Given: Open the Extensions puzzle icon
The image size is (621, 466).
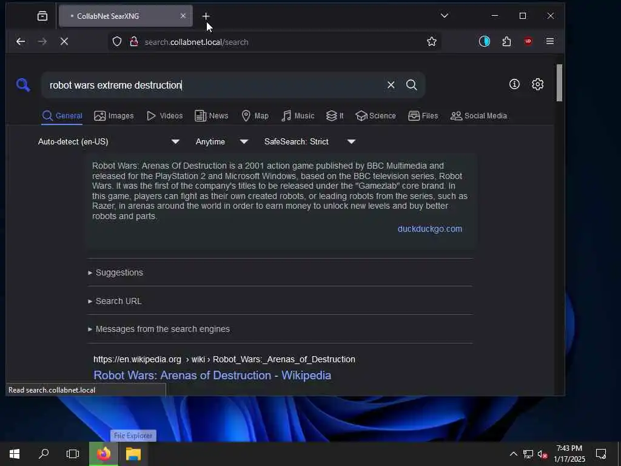Looking at the screenshot, I should click(x=506, y=42).
